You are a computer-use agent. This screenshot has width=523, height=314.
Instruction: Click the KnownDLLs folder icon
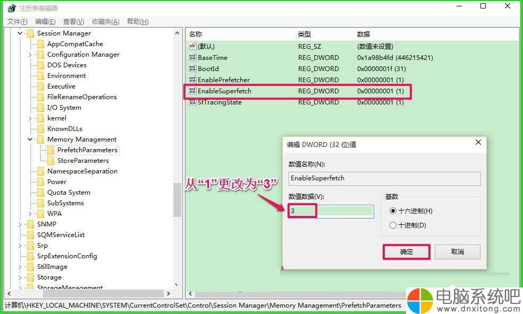pyautogui.click(x=40, y=129)
